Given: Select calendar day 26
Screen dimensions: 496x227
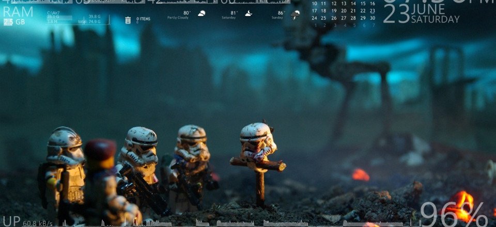Looking at the screenshot, I should (x=334, y=18).
